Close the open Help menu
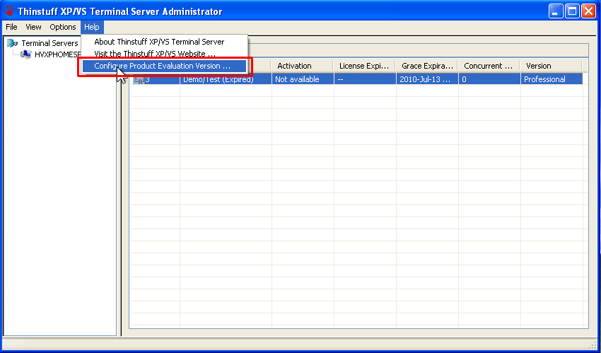 [x=92, y=27]
